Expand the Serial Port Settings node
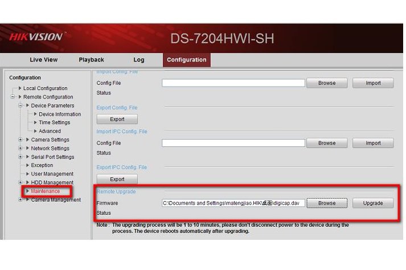Viewport: 406px width, 270px height. tap(20, 157)
